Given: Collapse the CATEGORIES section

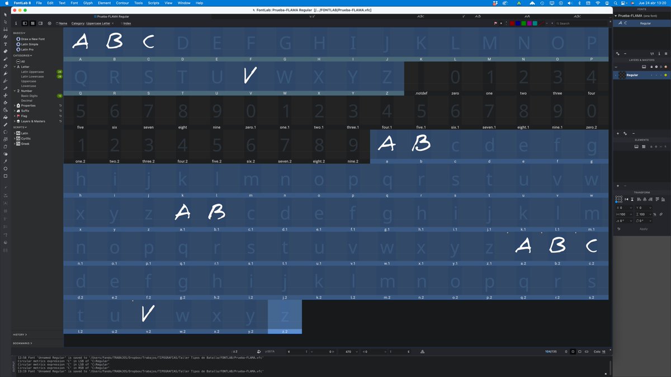Looking at the screenshot, I should point(22,56).
